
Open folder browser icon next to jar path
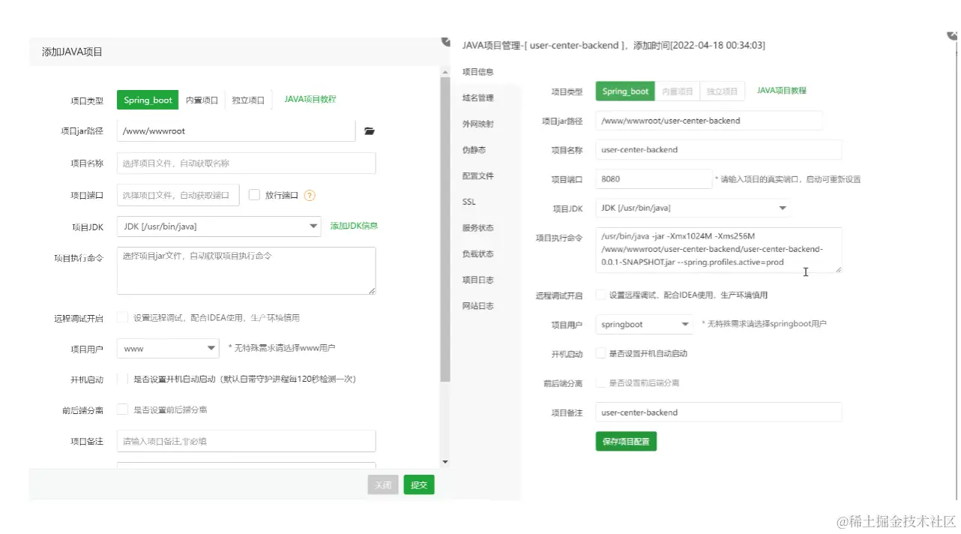[x=369, y=131]
